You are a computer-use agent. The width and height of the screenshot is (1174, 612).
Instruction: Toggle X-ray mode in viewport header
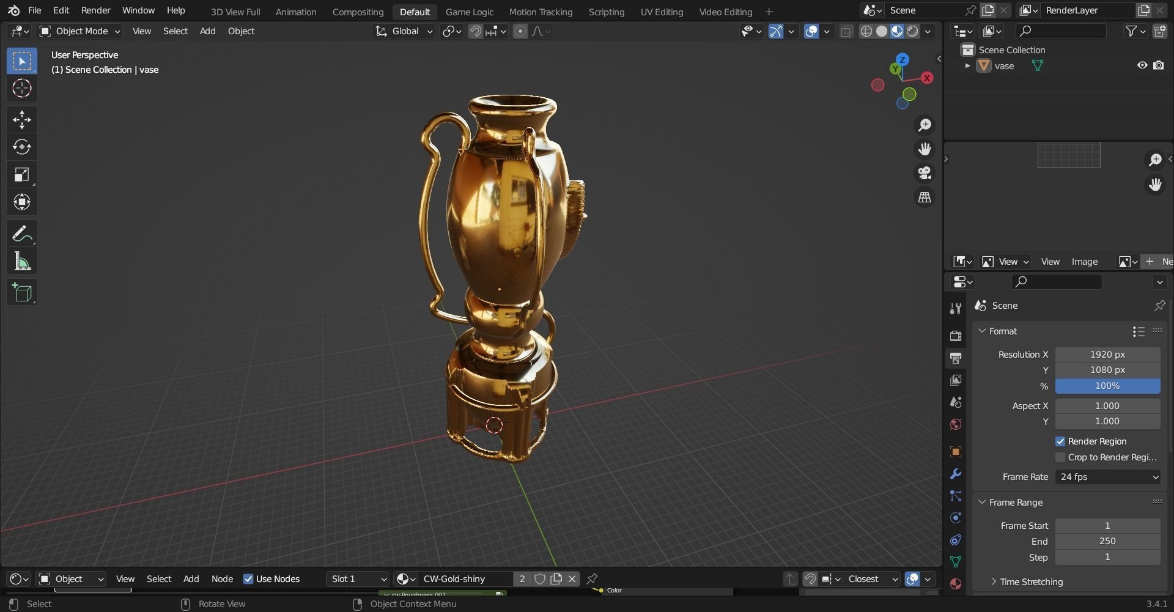coord(846,31)
